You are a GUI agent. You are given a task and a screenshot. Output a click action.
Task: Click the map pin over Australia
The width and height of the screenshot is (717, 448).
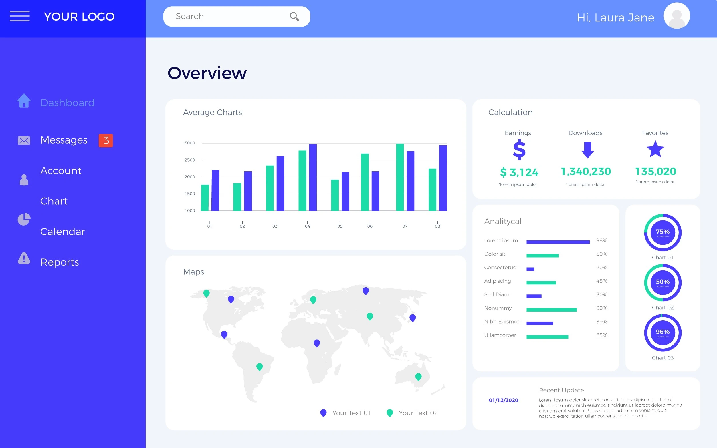point(418,377)
